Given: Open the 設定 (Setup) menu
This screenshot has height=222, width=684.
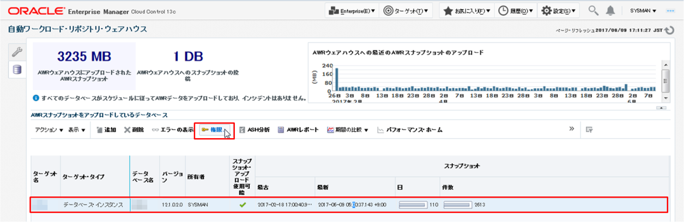Looking at the screenshot, I should click(559, 11).
